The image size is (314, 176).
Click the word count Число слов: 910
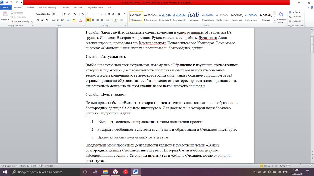[x=28, y=166]
